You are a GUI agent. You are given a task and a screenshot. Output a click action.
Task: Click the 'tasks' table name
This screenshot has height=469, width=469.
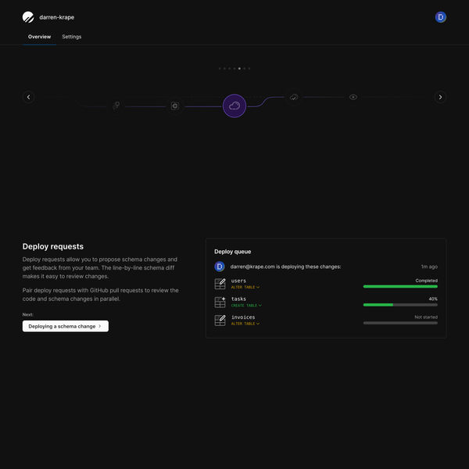238,299
